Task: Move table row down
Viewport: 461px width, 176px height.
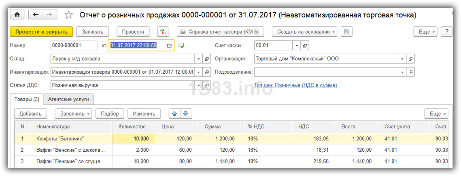Action: click(x=185, y=113)
